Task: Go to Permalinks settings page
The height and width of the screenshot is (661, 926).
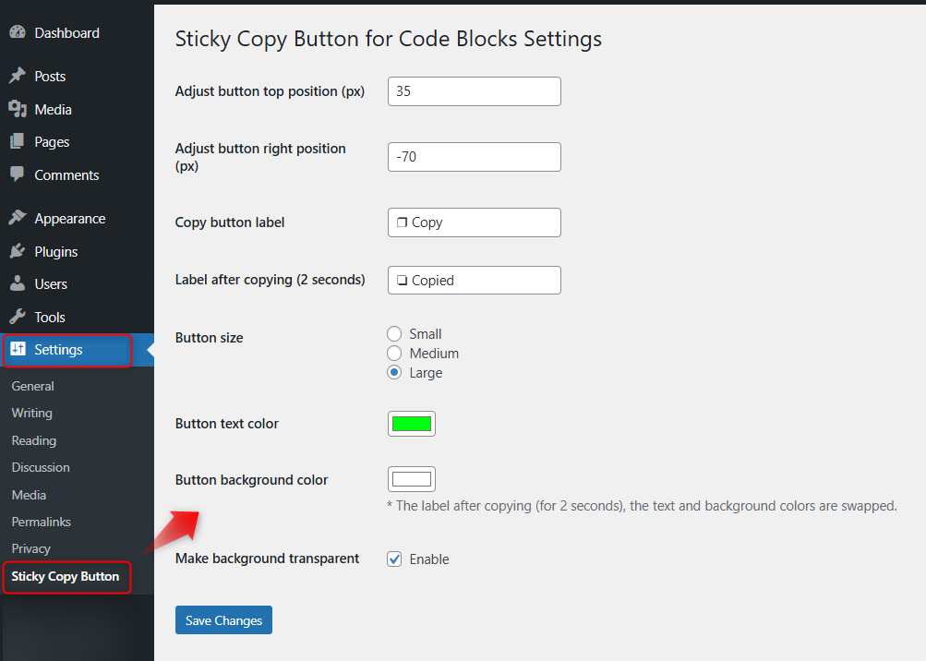Action: point(41,522)
